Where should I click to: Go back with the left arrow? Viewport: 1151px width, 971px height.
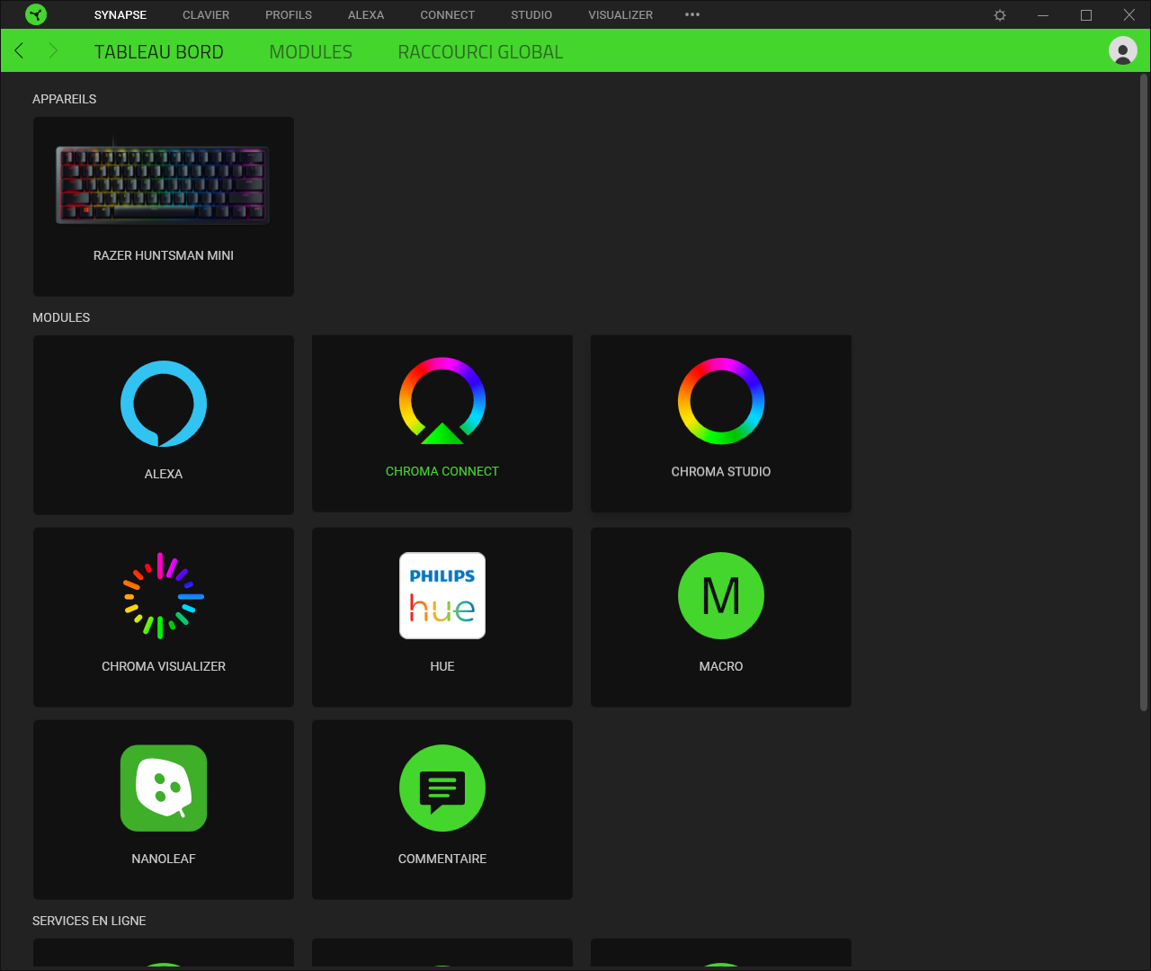[x=19, y=50]
